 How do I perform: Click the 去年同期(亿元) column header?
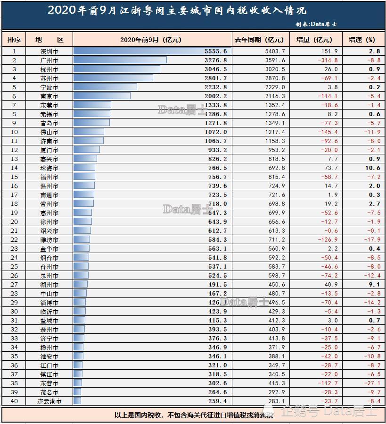261,40
